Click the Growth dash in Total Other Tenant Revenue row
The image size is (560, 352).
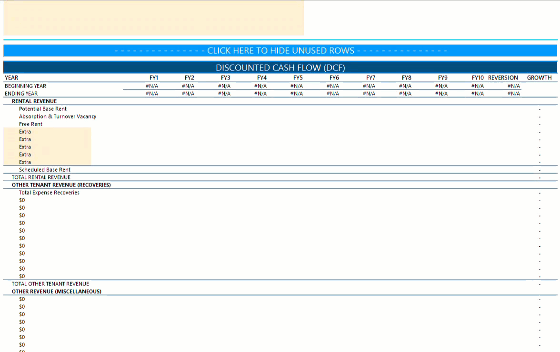(540, 284)
